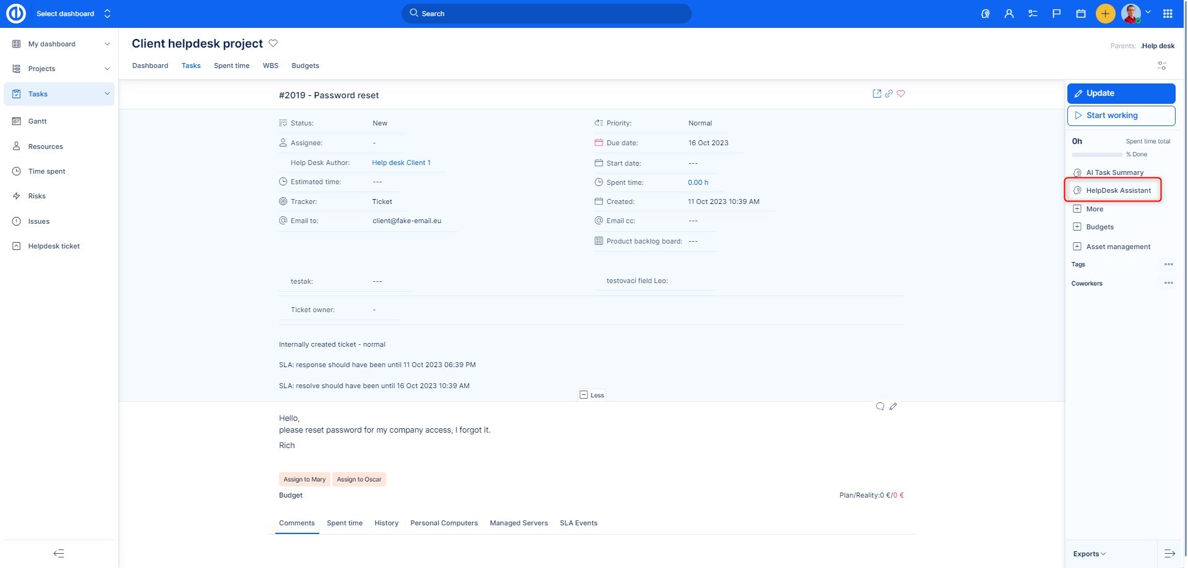Click the % Done progress bar
Image resolution: width=1188 pixels, height=568 pixels.
[x=1096, y=155]
